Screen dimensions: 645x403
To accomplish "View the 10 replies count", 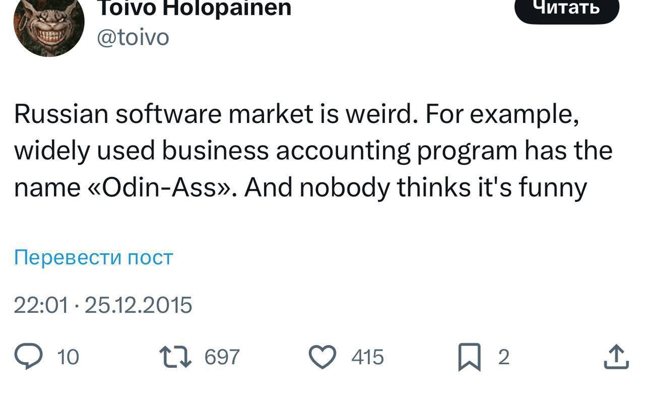I will tap(68, 357).
